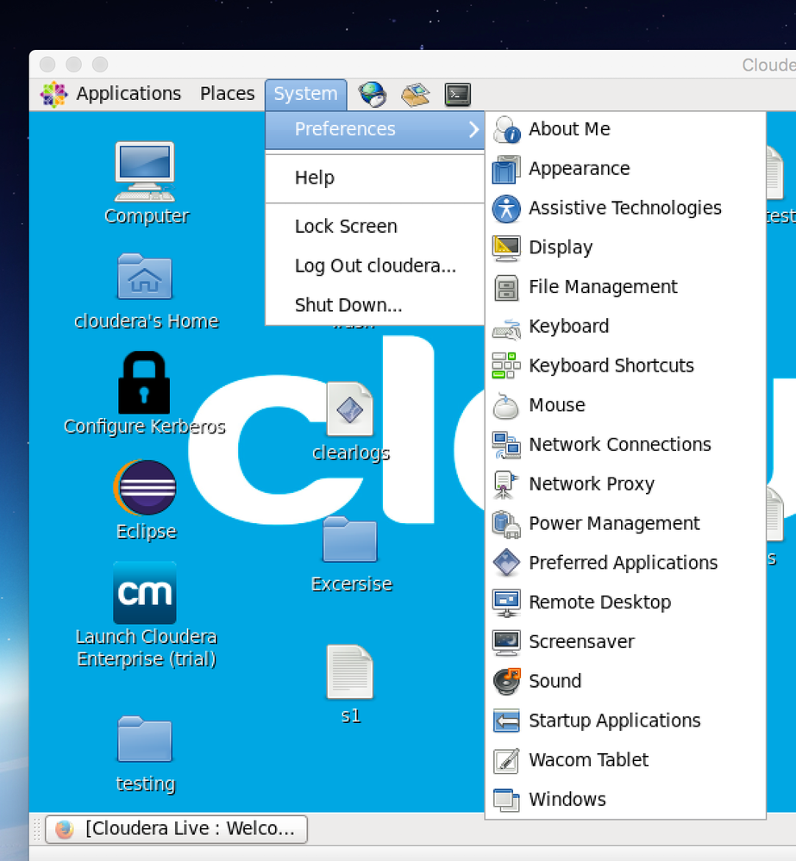Select Sound in the Preferences submenu
The width and height of the screenshot is (796, 861).
tap(555, 681)
